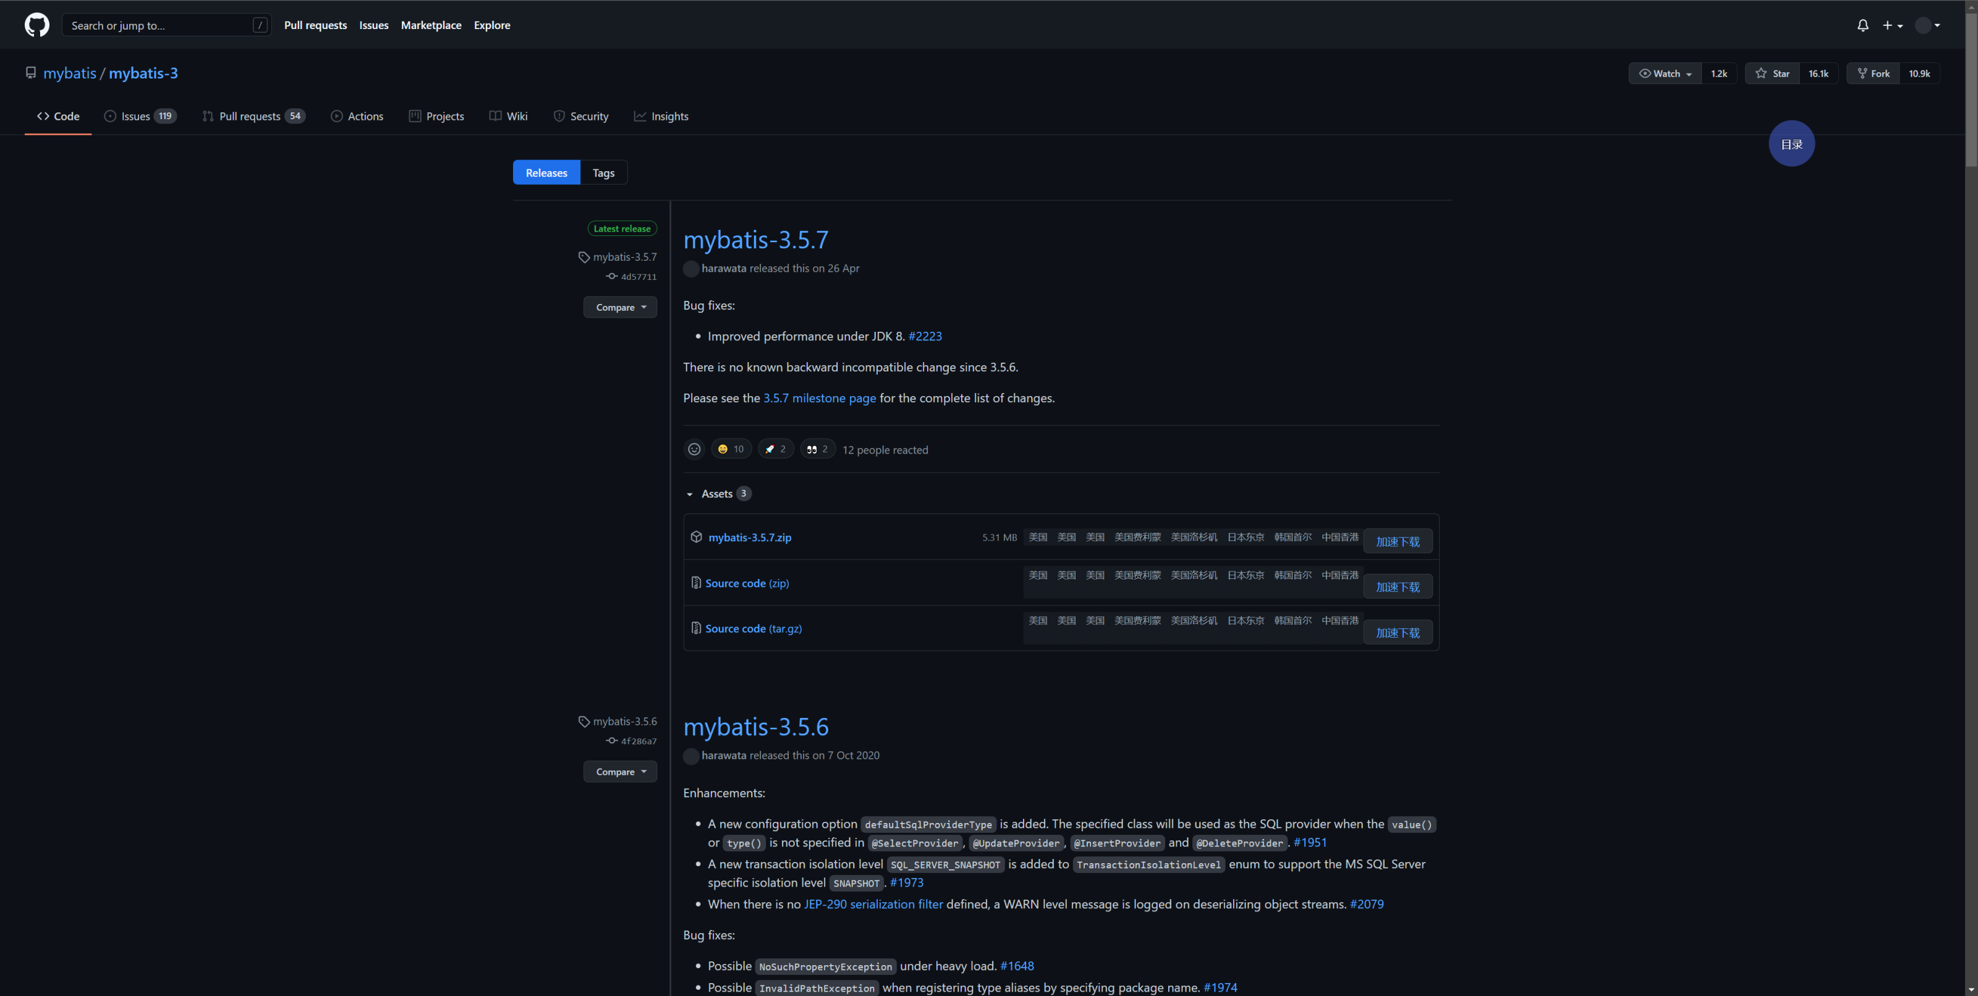Switch to the Tags tab

[x=603, y=172]
